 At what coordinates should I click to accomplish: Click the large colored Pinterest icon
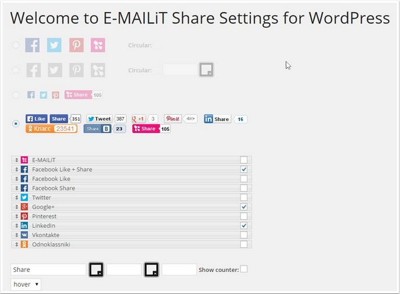tap(76, 45)
